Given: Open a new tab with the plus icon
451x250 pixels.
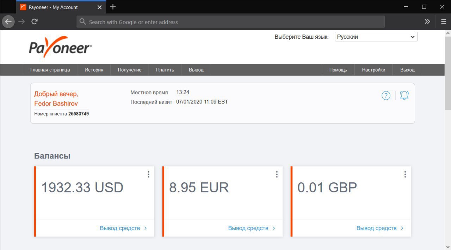Looking at the screenshot, I should (113, 7).
